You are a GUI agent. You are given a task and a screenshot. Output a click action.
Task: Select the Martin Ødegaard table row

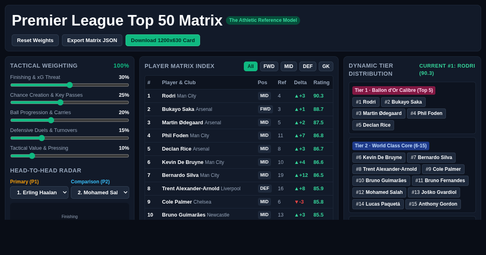pyautogui.click(x=239, y=123)
